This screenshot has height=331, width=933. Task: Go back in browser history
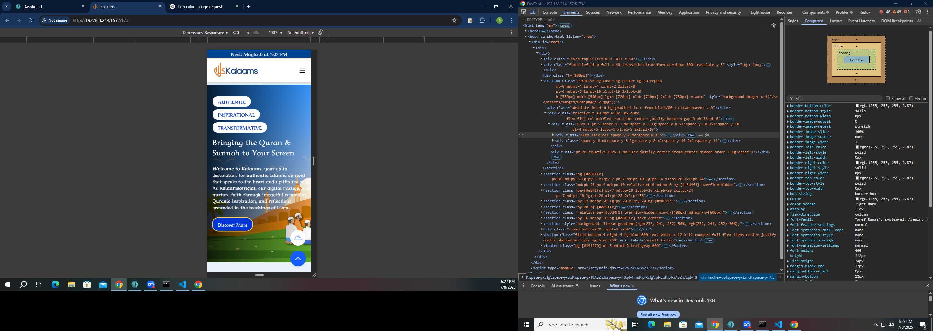click(7, 21)
